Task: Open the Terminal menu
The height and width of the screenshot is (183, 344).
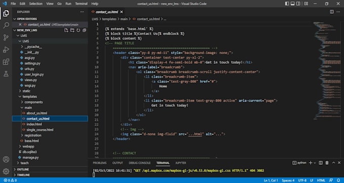Action: point(81,4)
